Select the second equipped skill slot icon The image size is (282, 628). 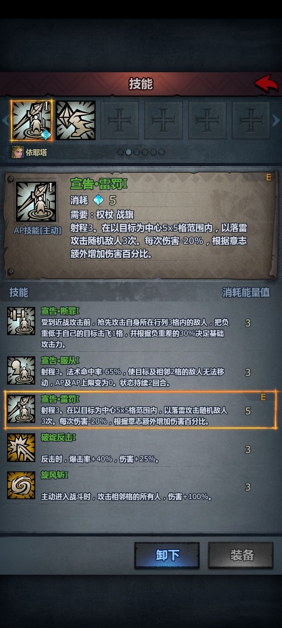point(76,120)
